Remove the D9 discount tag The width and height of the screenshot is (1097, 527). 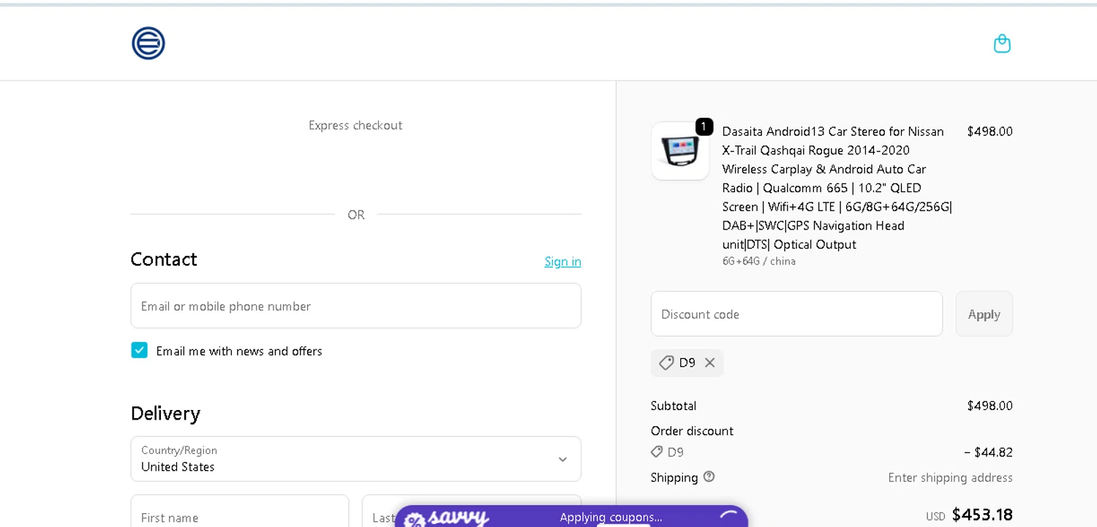pyautogui.click(x=709, y=363)
